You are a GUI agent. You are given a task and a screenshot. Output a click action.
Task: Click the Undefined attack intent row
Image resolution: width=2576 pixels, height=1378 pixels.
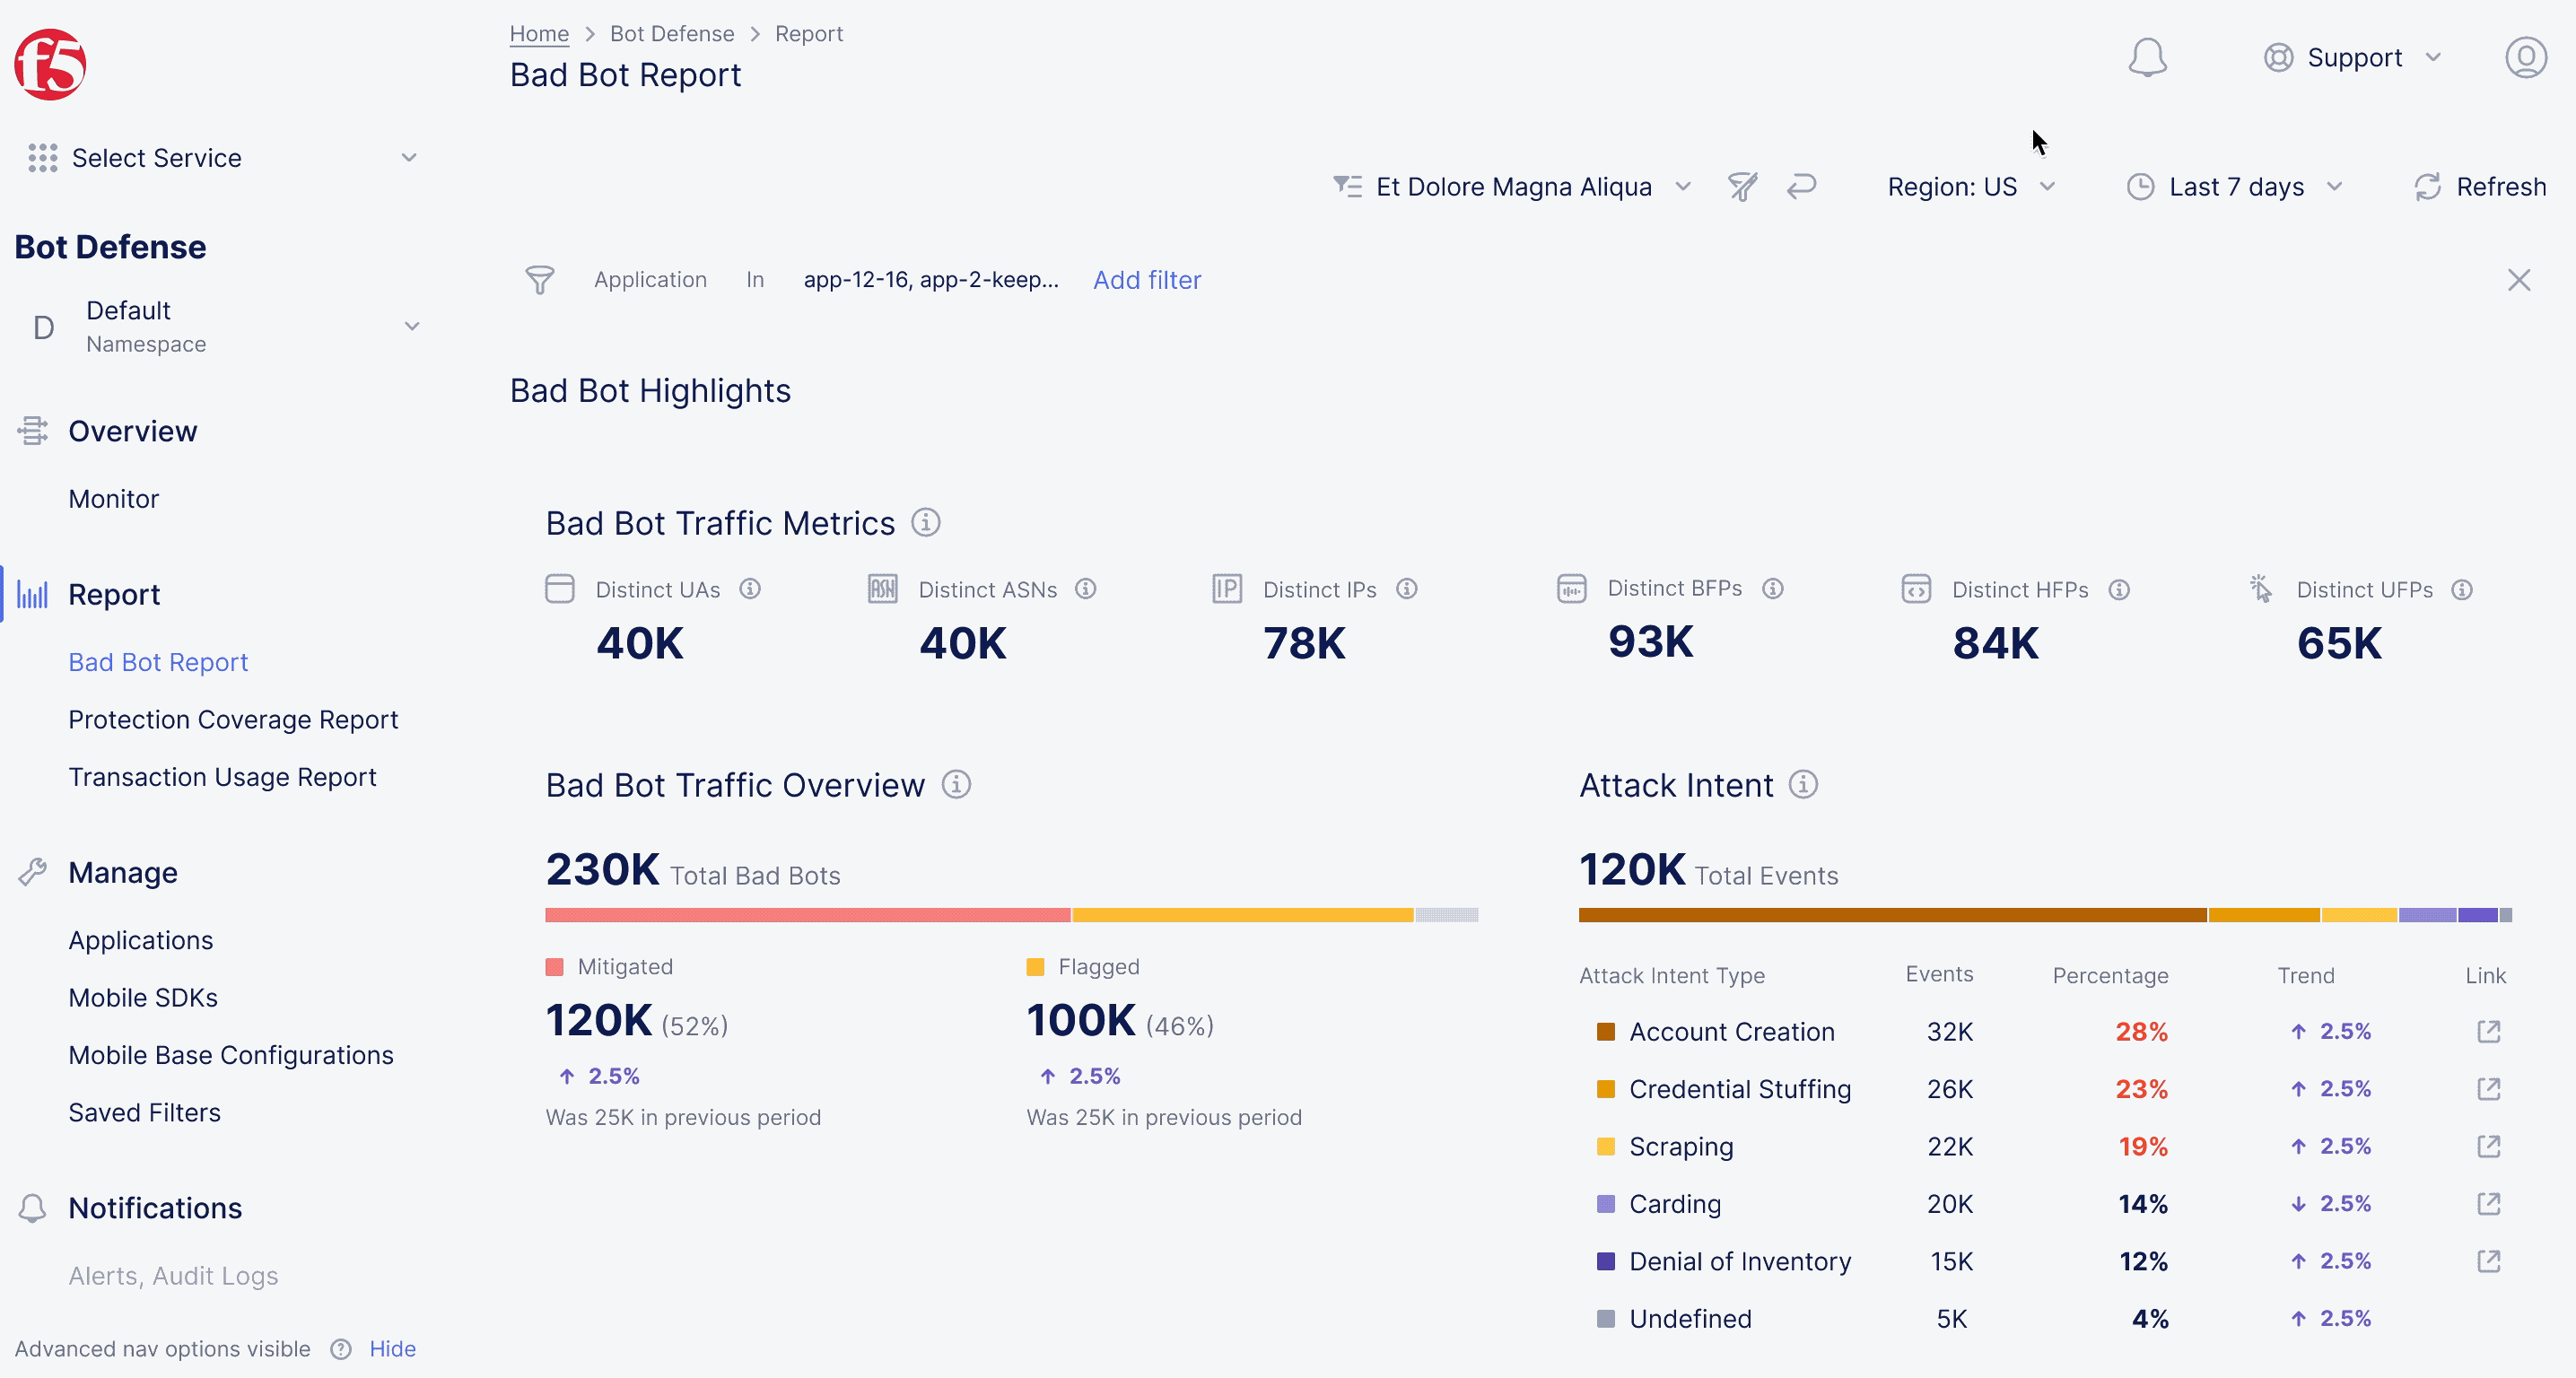point(2045,1319)
